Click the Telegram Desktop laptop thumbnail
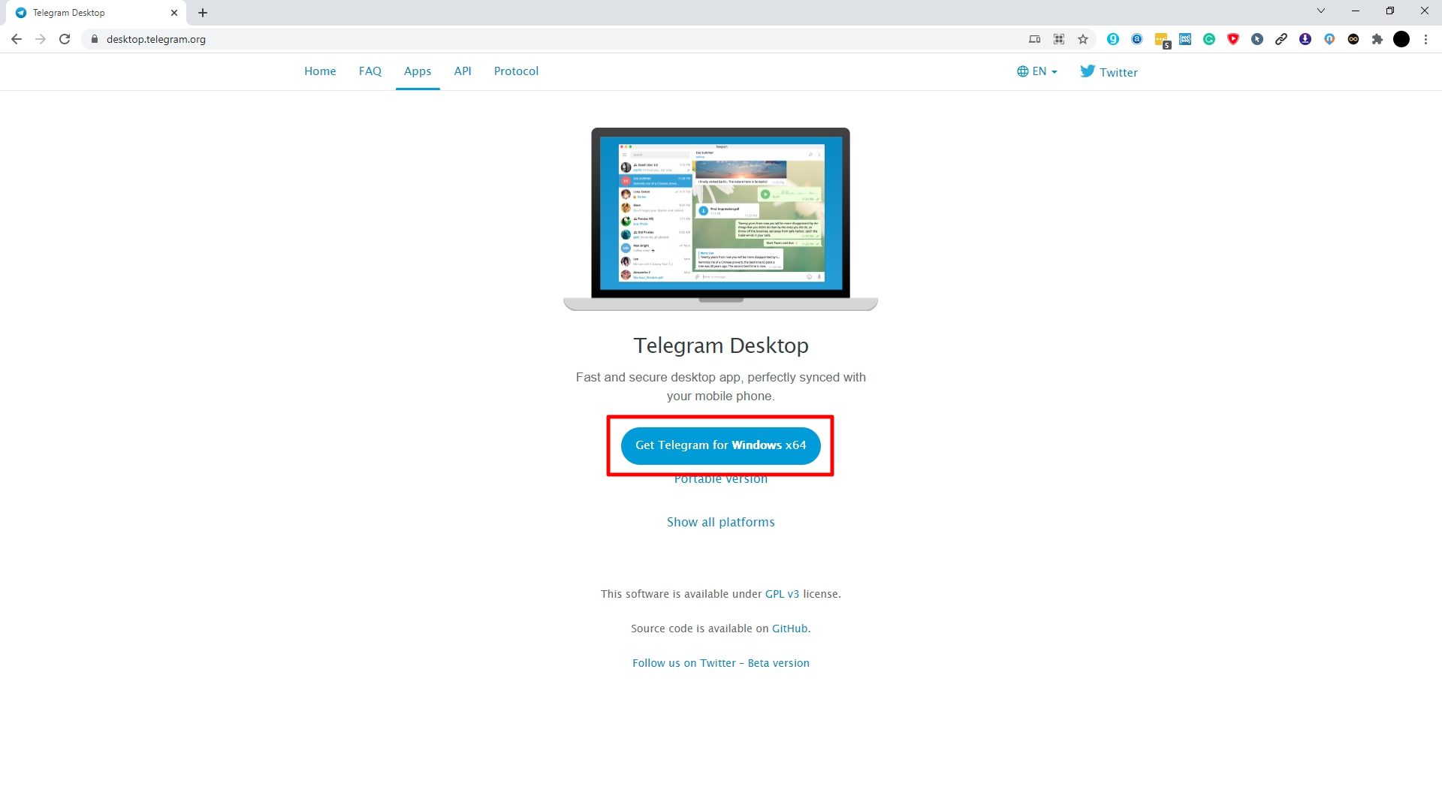The image size is (1442, 811). (721, 217)
